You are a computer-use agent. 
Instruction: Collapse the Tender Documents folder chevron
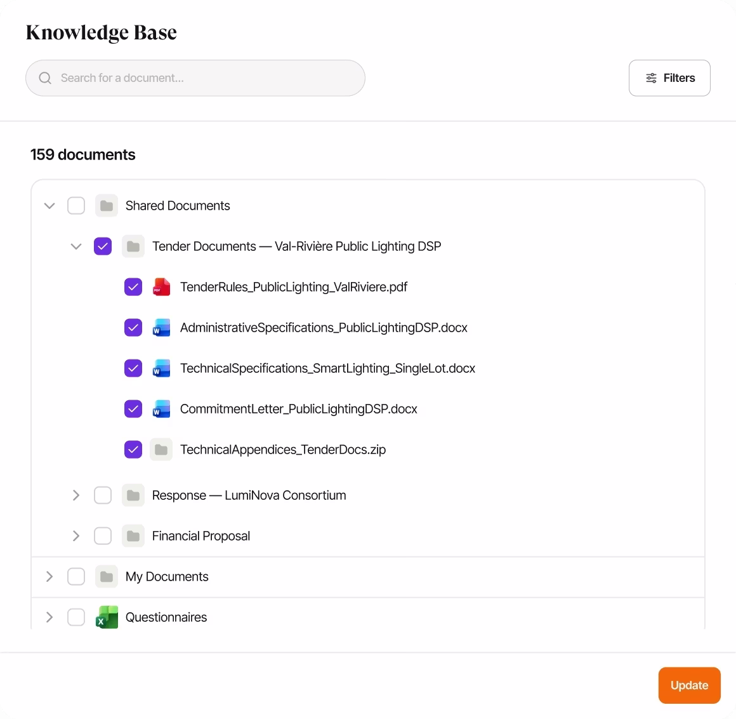(x=76, y=246)
